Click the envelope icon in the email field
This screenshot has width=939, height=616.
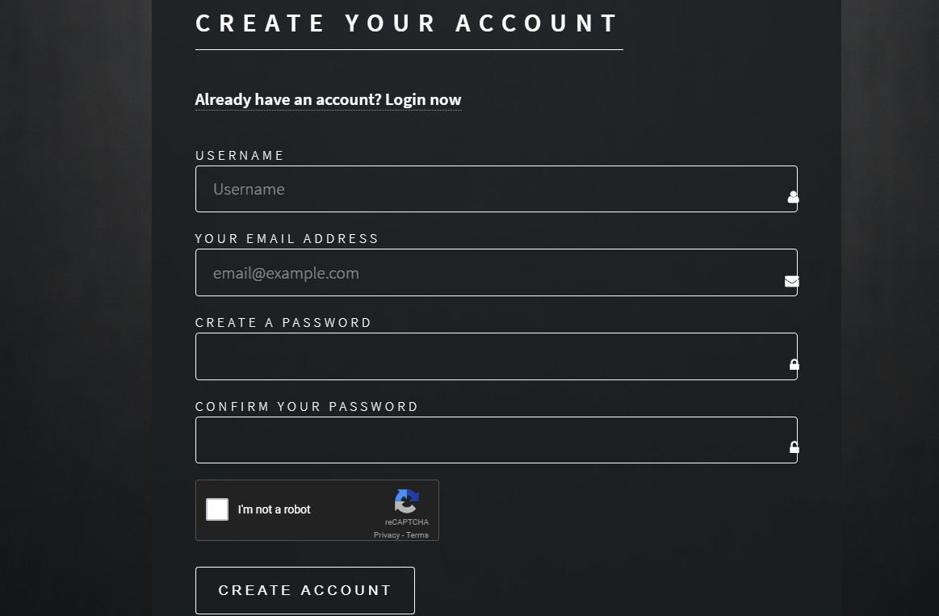coord(792,282)
